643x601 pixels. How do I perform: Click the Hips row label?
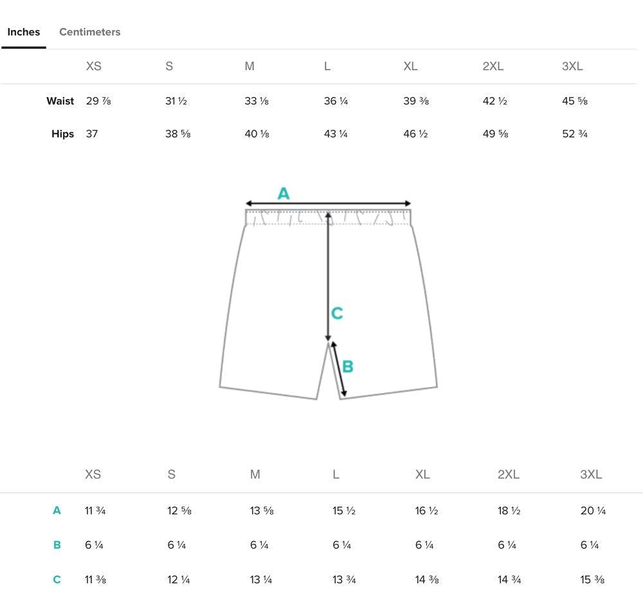(x=62, y=134)
